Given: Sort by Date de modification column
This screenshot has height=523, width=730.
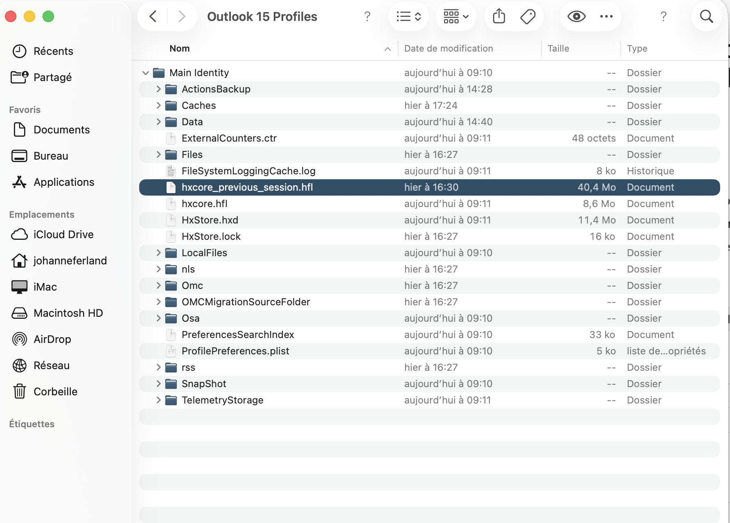Looking at the screenshot, I should 448,48.
